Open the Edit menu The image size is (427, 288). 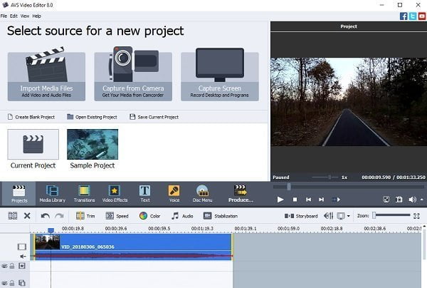click(x=14, y=16)
